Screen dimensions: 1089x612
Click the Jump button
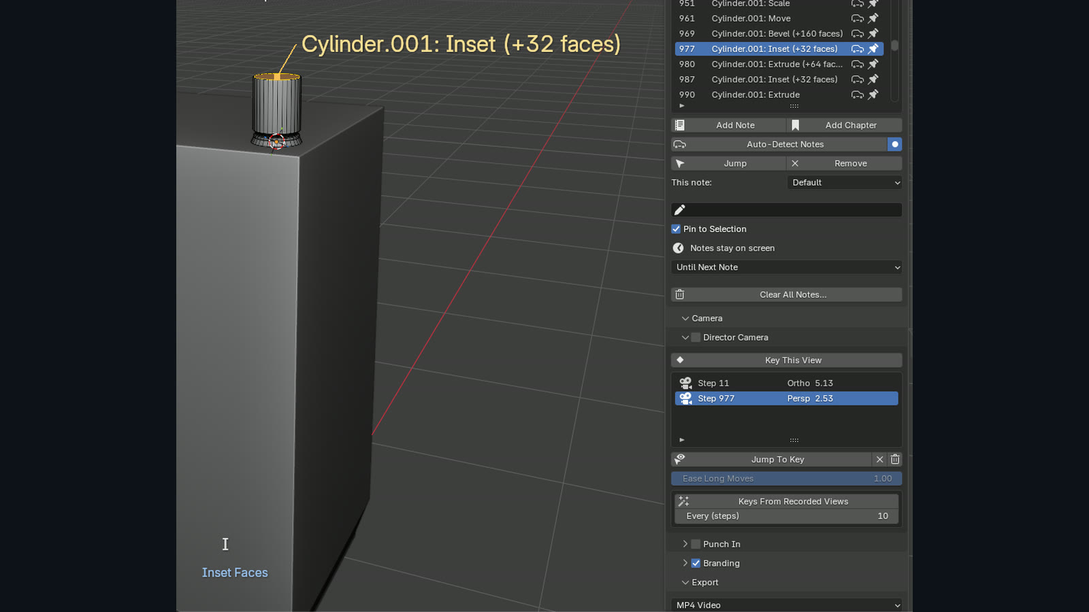coord(728,163)
